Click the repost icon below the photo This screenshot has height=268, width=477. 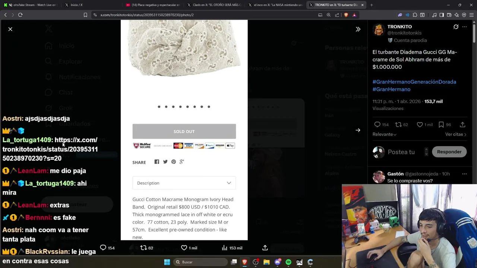click(143, 248)
